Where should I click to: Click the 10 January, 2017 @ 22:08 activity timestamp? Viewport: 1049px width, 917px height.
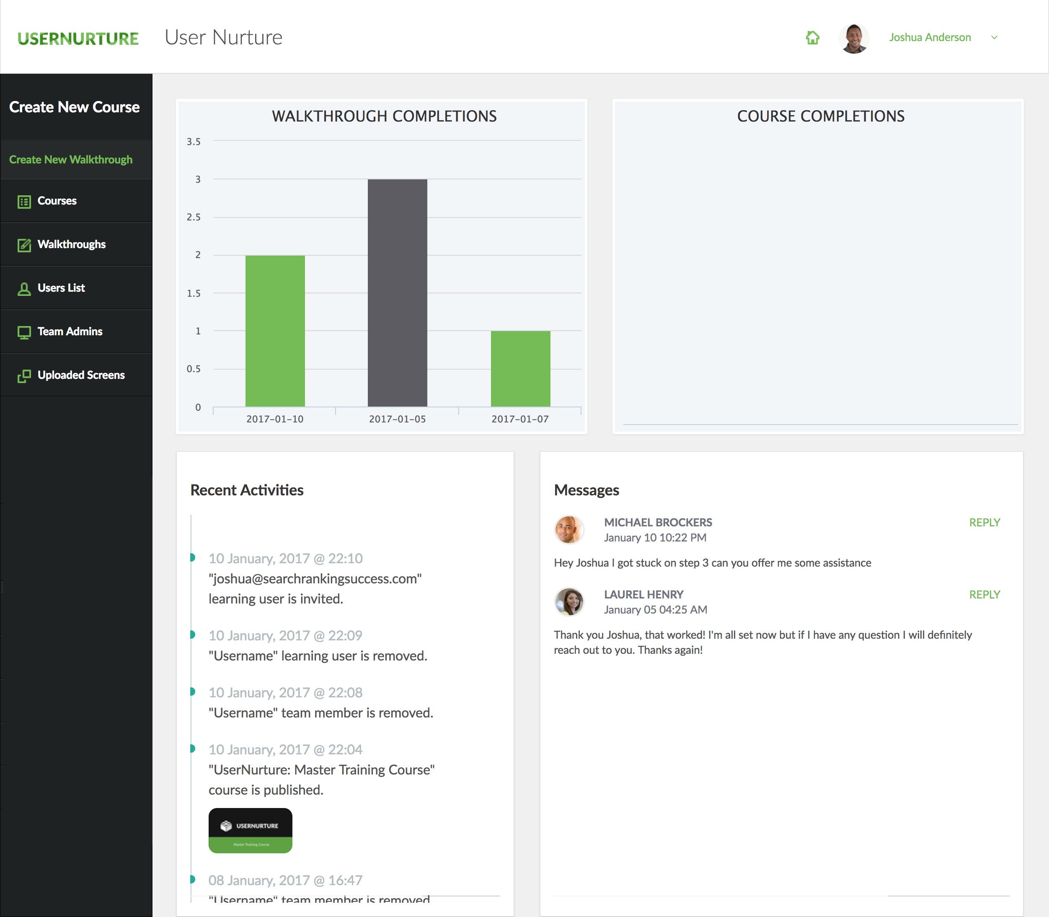285,692
